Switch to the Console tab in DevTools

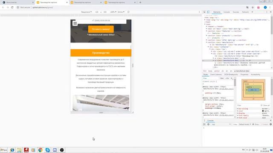coord(227,12)
